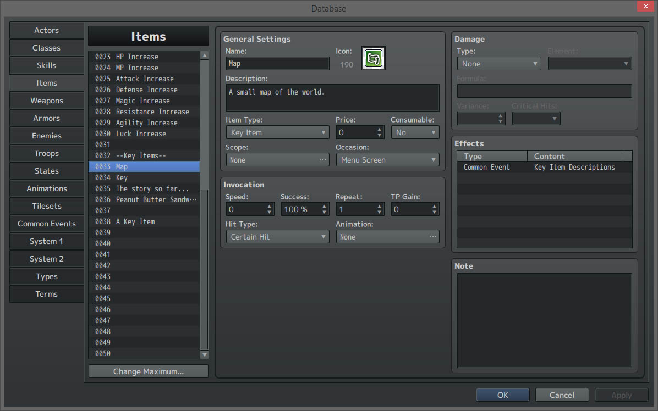658x411 pixels.
Task: Expand the Hit Type dropdown
Action: click(x=277, y=237)
